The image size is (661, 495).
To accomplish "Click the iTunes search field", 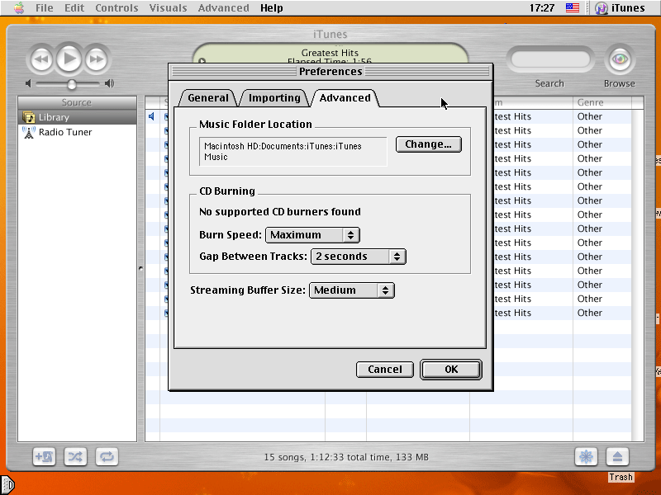I will point(549,59).
